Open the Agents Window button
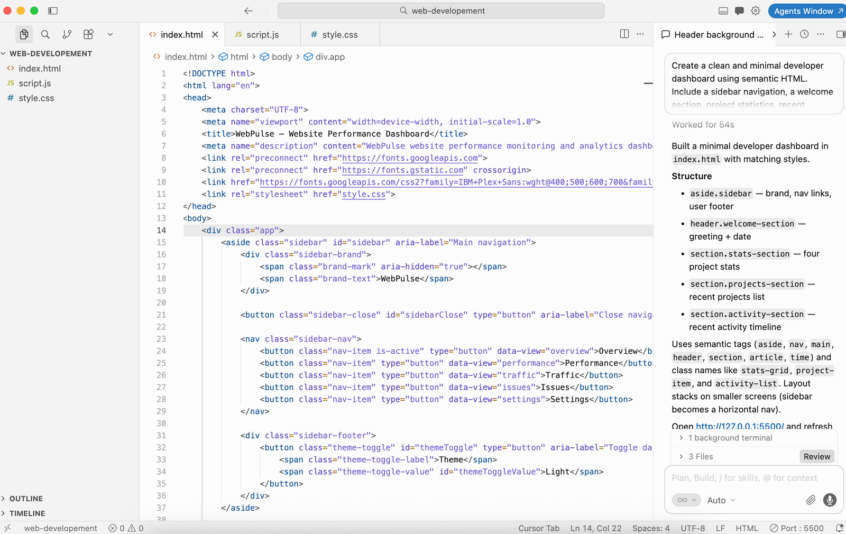Screen dimensions: 846x534 coord(808,11)
